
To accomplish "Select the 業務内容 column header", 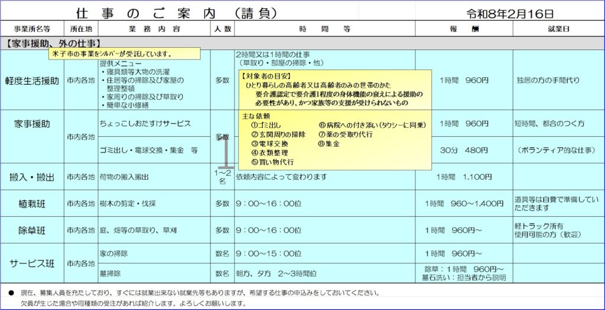I will [x=154, y=29].
